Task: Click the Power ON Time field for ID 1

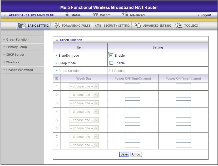Action: pyautogui.click(x=184, y=86)
